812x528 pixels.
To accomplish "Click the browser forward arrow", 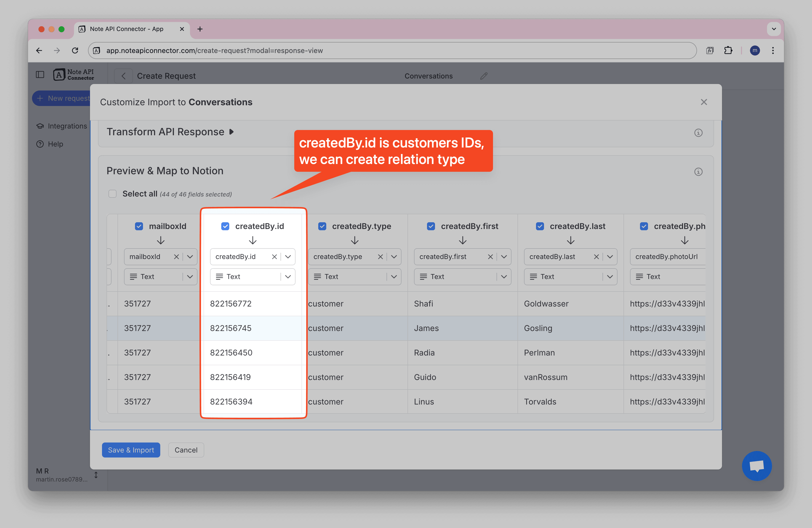I will click(x=57, y=50).
